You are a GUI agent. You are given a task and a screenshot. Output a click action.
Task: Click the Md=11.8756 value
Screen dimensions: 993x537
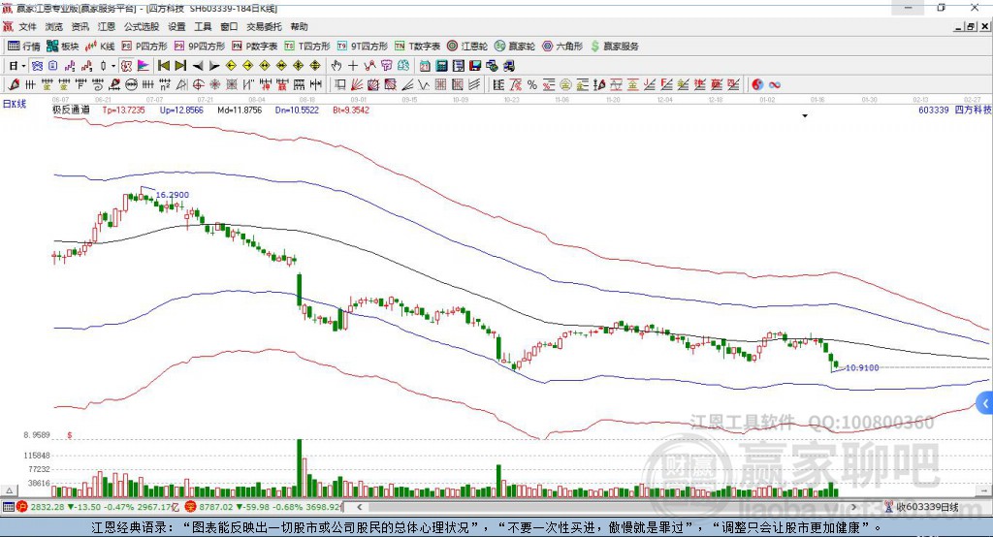(240, 111)
